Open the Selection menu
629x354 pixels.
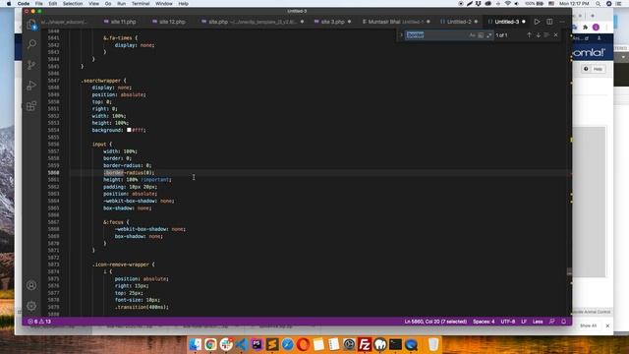(x=73, y=4)
